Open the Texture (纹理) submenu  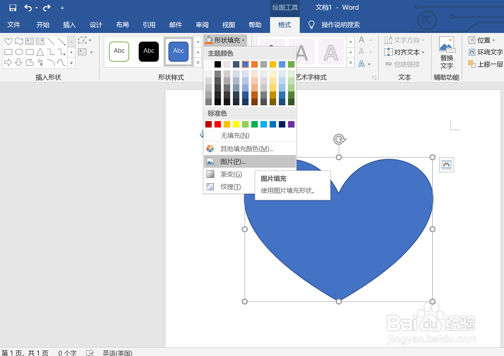[x=229, y=187]
